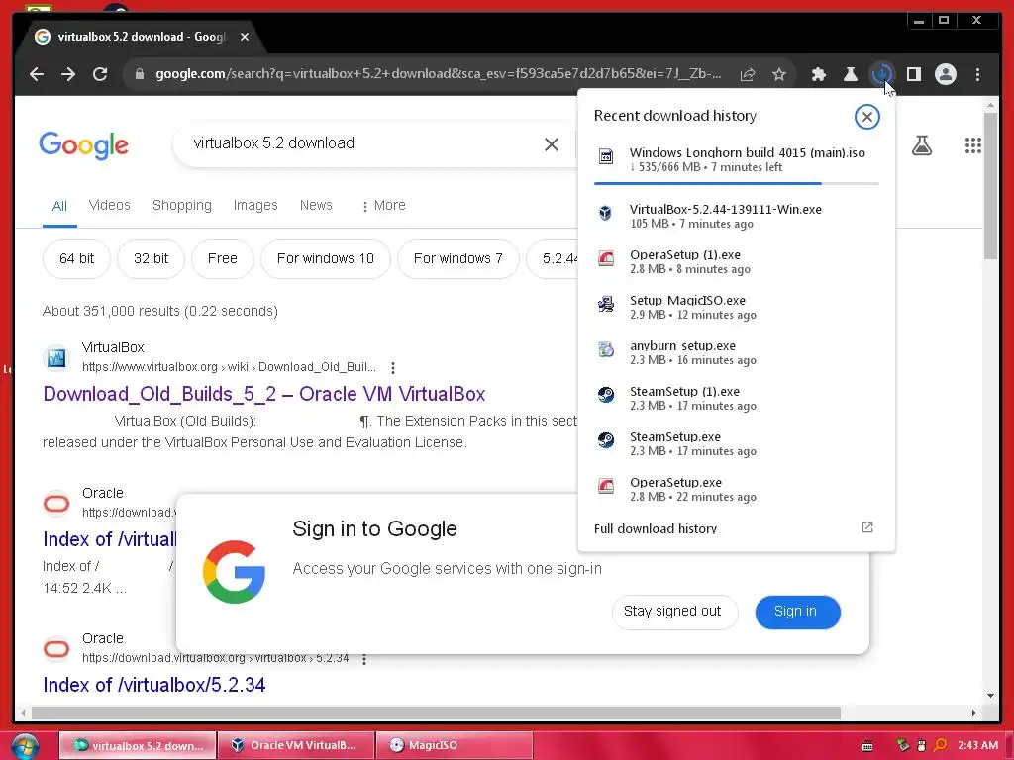
Task: Click the address bar URL
Action: click(x=438, y=74)
